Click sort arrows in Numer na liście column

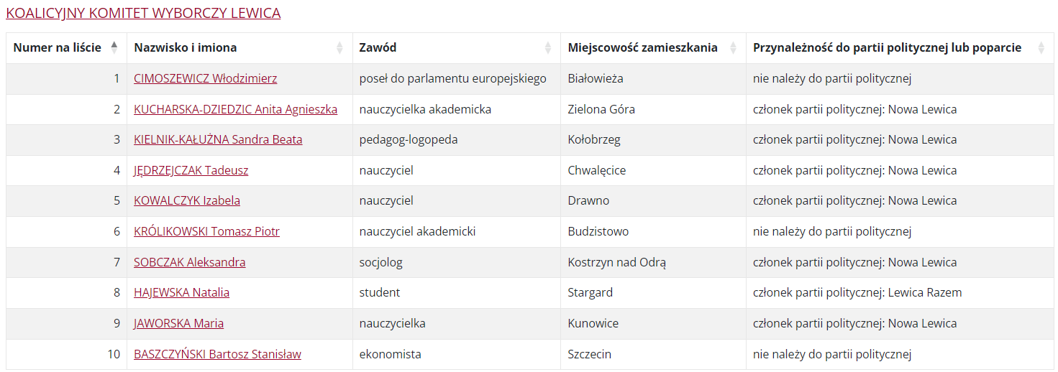pos(114,48)
